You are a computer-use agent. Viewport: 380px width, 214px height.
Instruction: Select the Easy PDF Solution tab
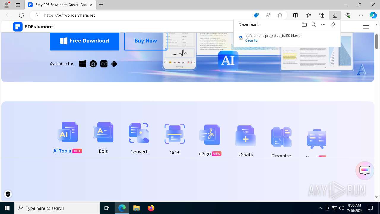60,5
